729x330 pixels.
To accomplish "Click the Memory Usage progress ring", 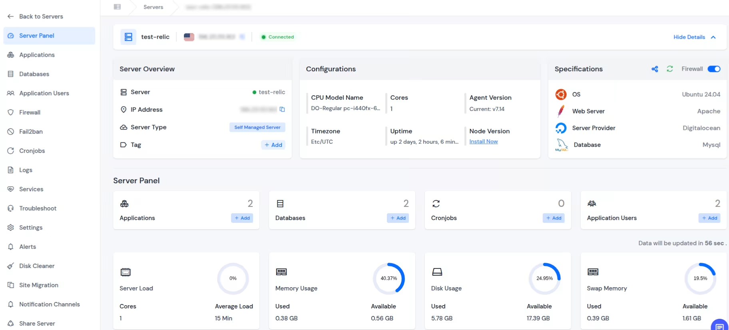I will [x=388, y=278].
